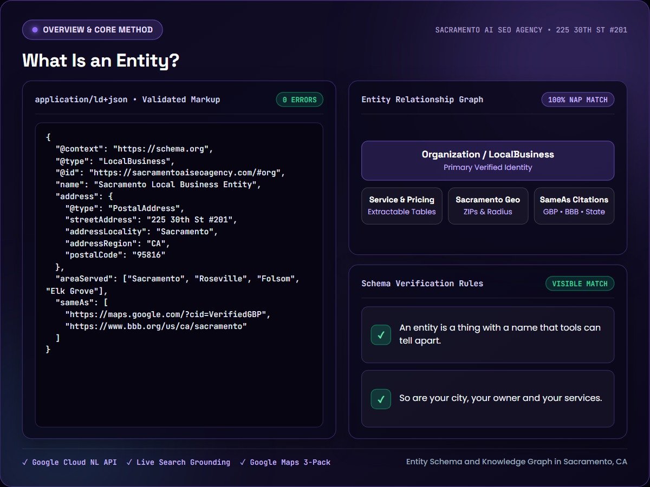Screen dimensions: 650x487
Task: Click the VISIBLE MATCH badge
Action: pos(580,284)
